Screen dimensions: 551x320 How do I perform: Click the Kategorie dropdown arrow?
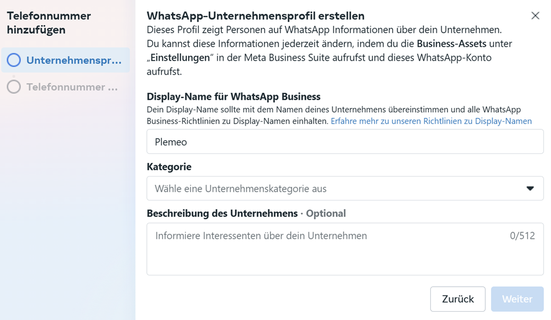(530, 189)
